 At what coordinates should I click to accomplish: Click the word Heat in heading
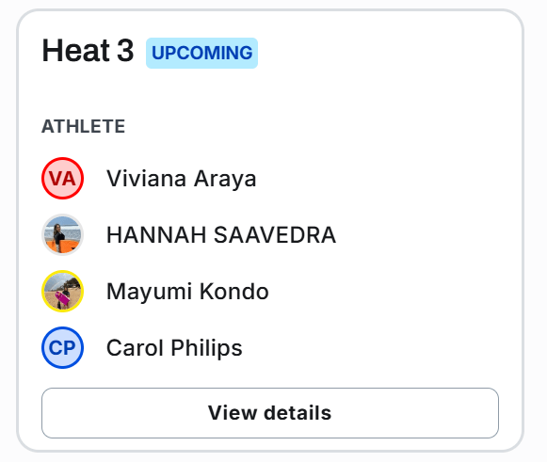point(76,51)
